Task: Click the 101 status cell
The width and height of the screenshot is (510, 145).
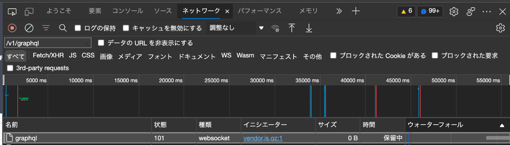Action: tap(174, 138)
